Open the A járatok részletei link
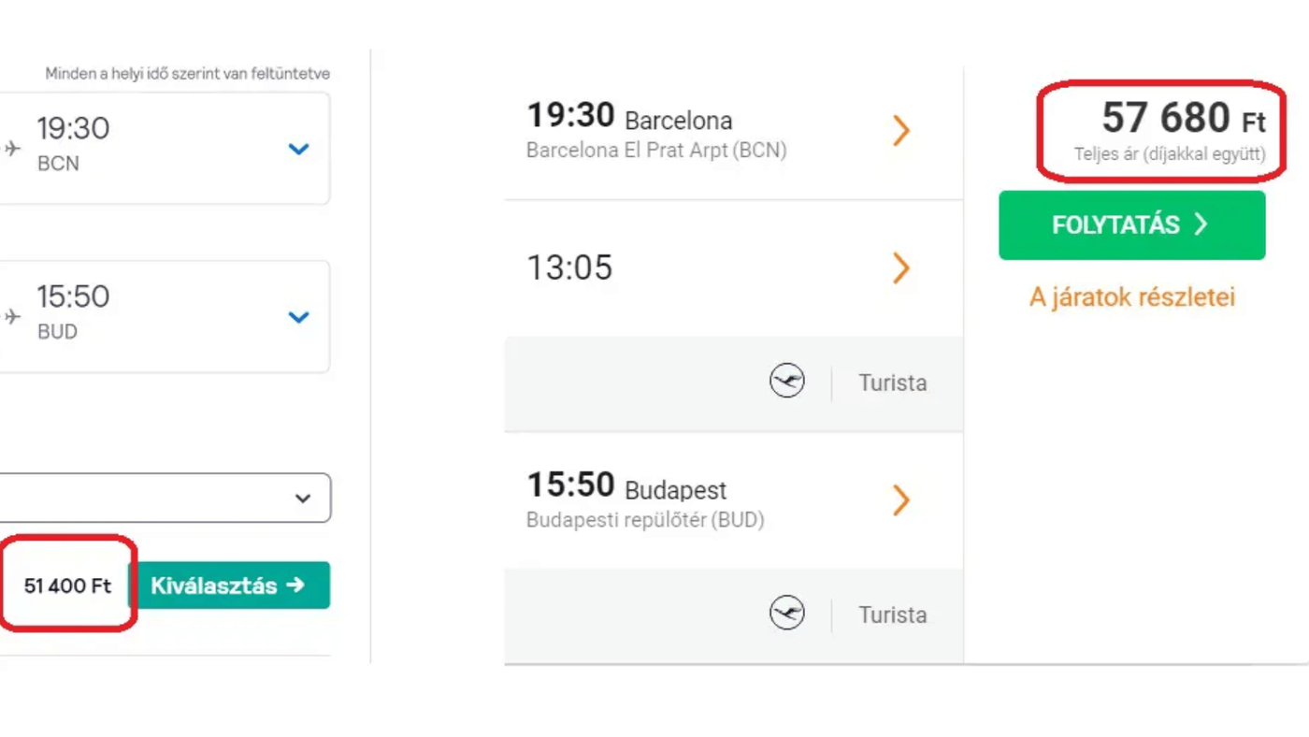Image resolution: width=1309 pixels, height=737 pixels. pyautogui.click(x=1131, y=297)
